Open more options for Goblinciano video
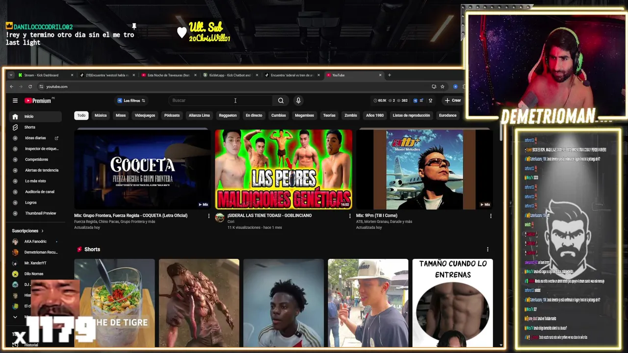Viewport: 628px width, 353px height. 350,216
